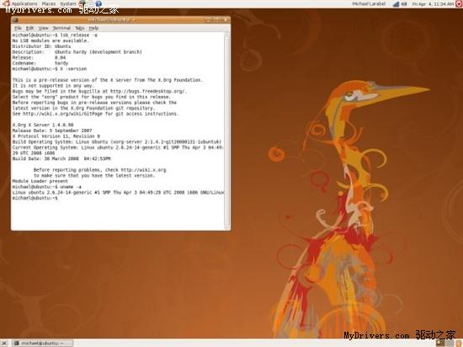Click the network signal icon in top panel
This screenshot has width=463, height=347.
pos(396,4)
